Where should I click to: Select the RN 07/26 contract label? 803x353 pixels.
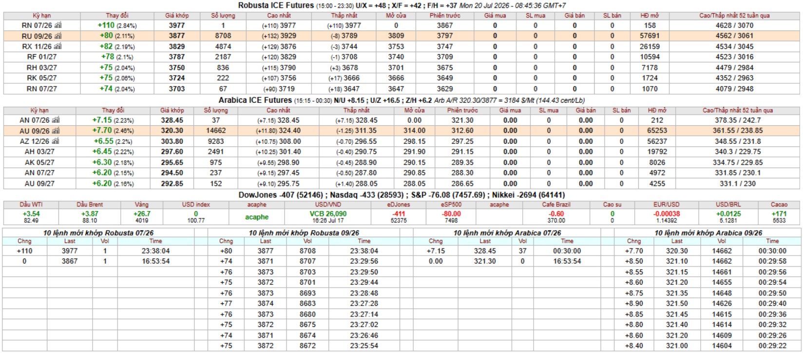37,25
